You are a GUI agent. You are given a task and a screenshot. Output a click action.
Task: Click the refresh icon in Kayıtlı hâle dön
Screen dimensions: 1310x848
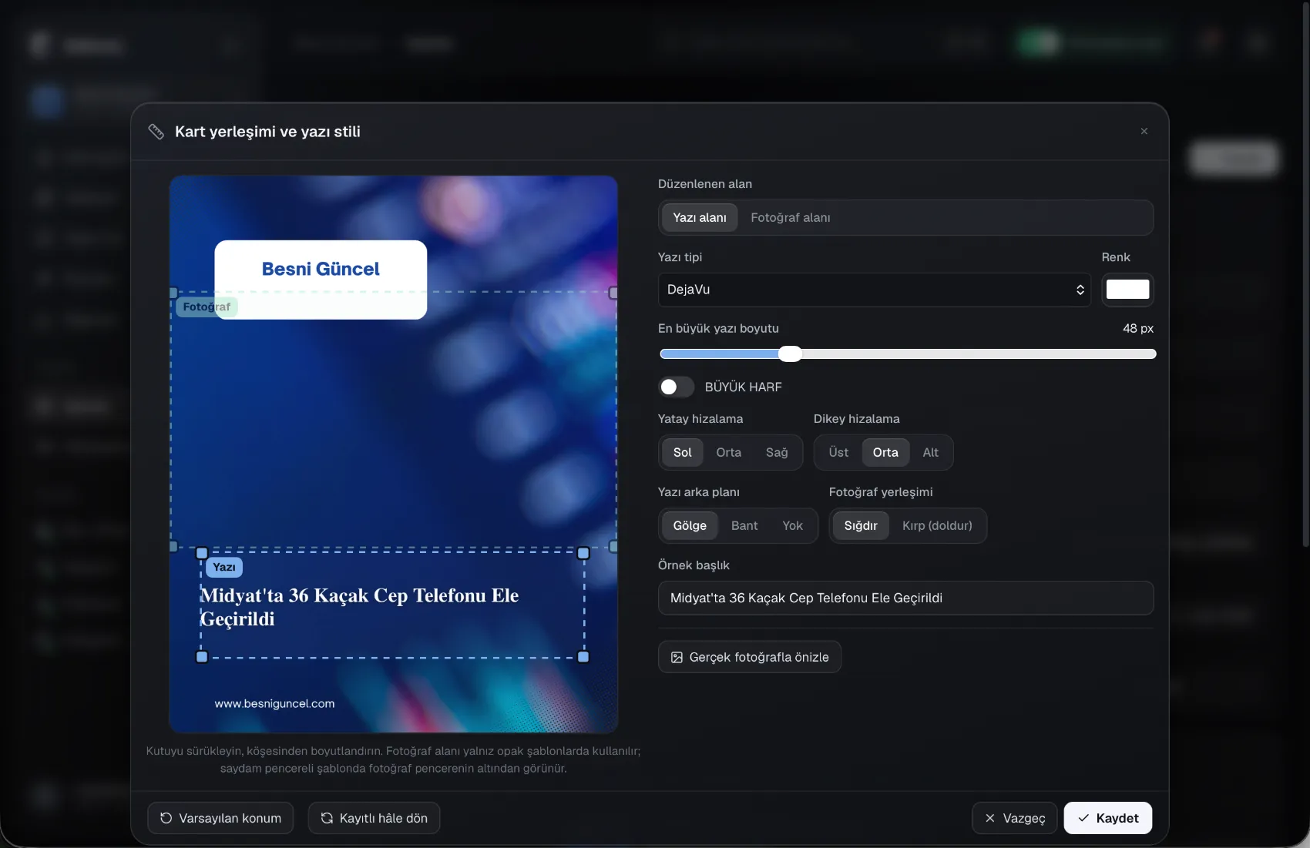[327, 818]
